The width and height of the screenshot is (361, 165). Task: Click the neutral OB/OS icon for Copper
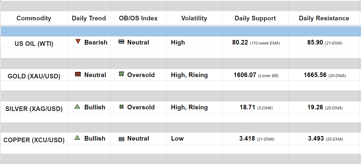coord(122,139)
